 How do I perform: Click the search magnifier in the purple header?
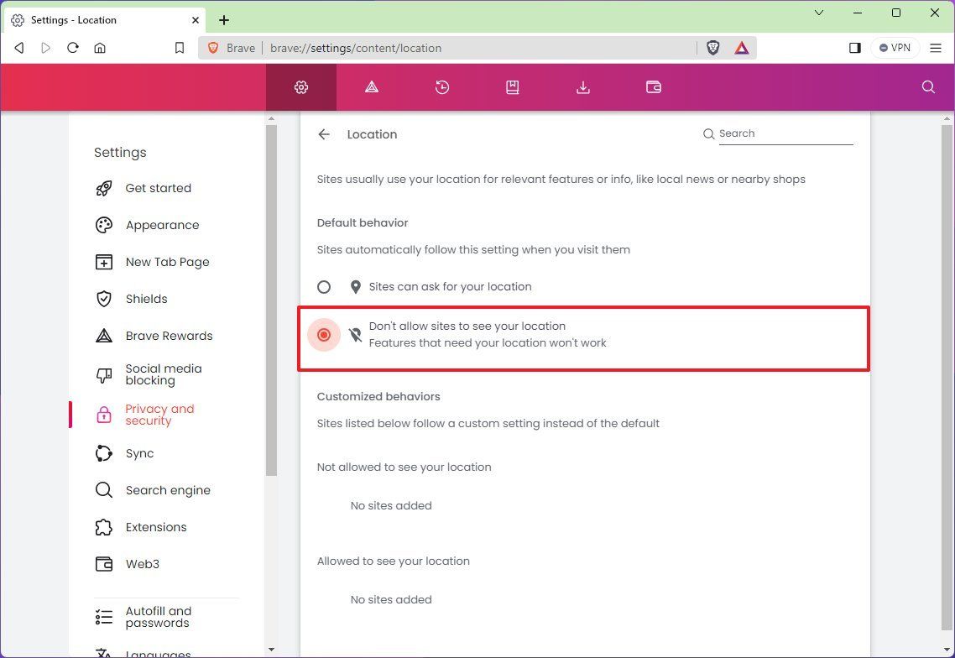point(927,86)
